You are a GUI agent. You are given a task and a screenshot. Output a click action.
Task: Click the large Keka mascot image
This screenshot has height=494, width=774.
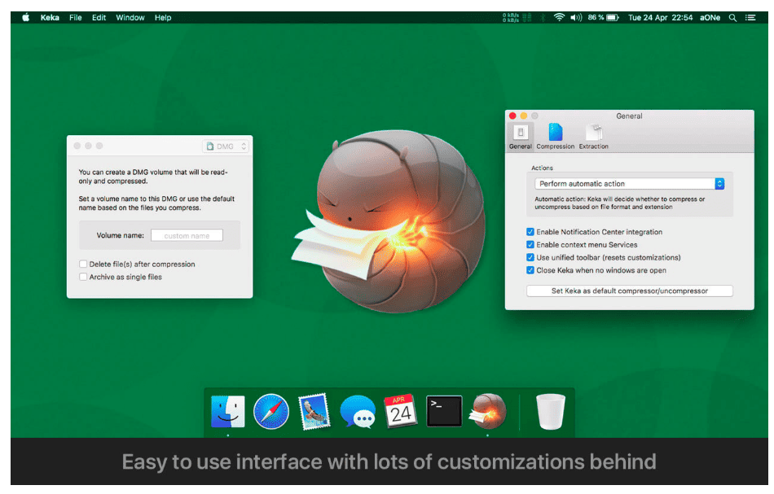click(389, 222)
